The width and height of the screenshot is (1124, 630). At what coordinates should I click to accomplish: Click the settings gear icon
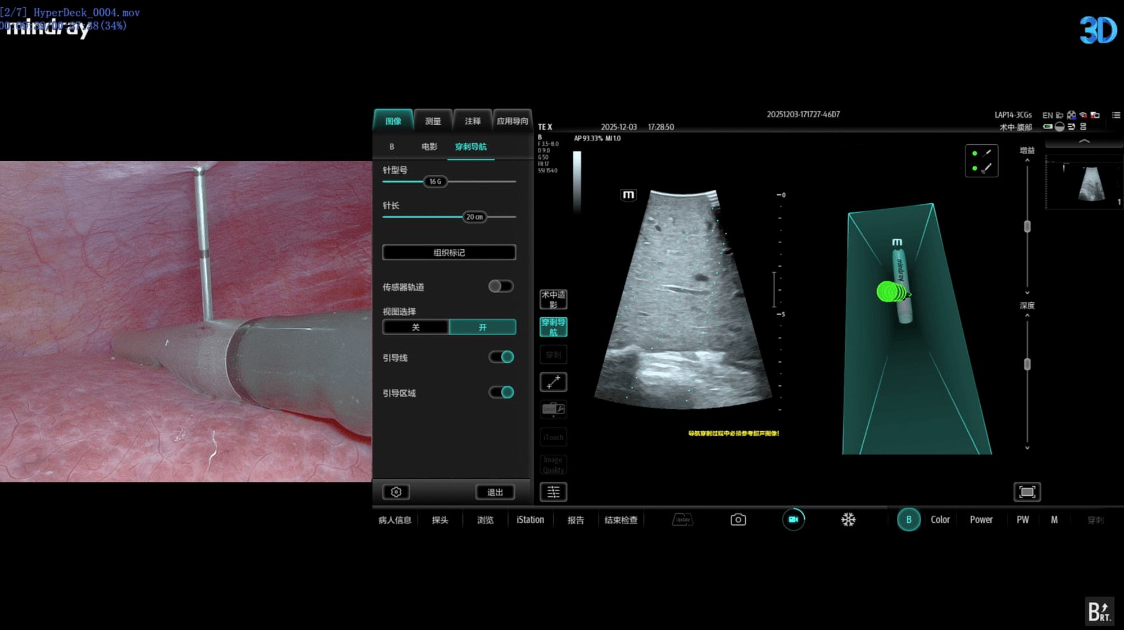point(396,492)
